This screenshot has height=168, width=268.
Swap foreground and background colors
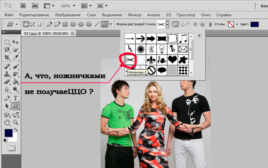(16, 130)
